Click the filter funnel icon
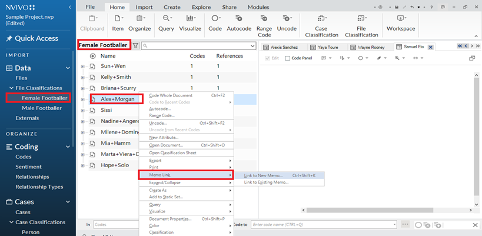The image size is (482, 236). coord(135,45)
